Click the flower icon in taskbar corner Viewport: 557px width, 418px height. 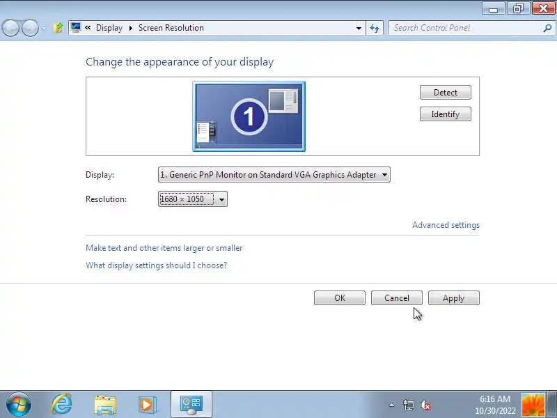click(533, 405)
